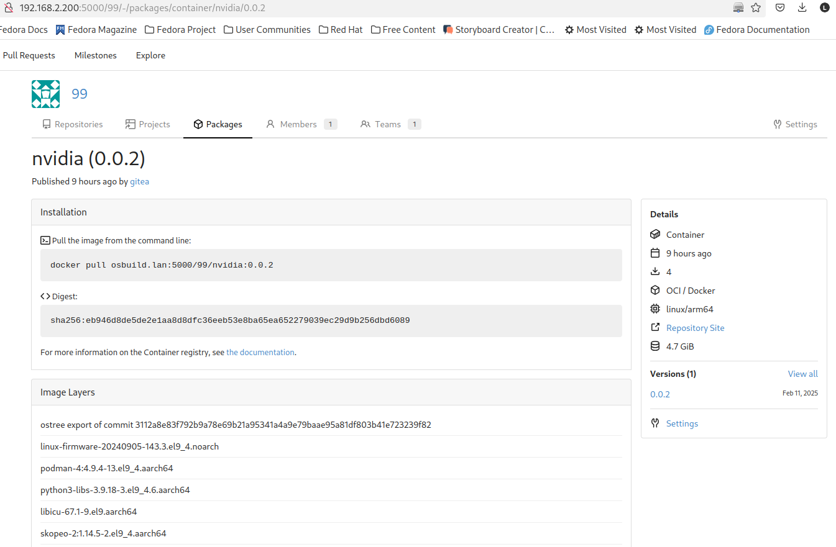Click the code icon beside Digest
The width and height of the screenshot is (836, 547).
click(x=45, y=296)
